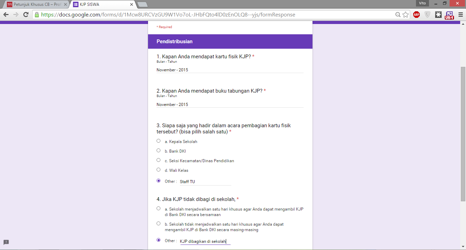Click the scrollbar up arrow
Viewport: 466px width, 250px height.
[463, 23]
